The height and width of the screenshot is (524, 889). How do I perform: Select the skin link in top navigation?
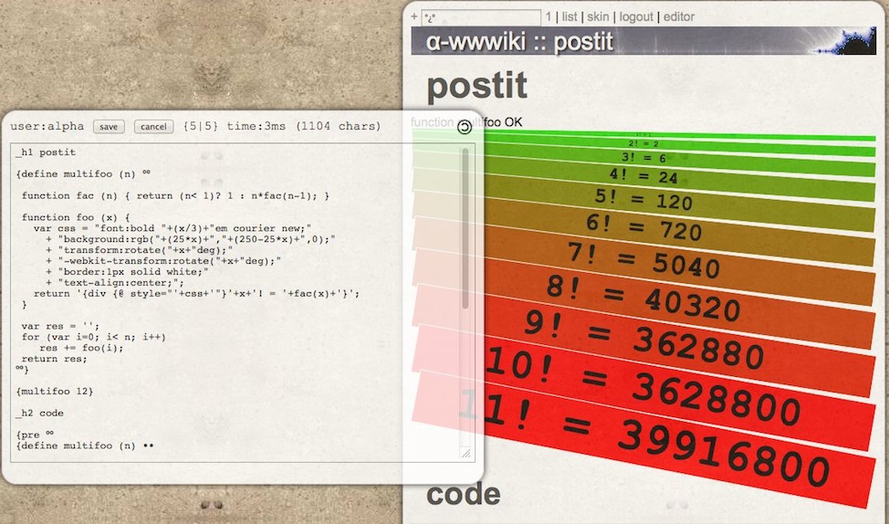(598, 16)
